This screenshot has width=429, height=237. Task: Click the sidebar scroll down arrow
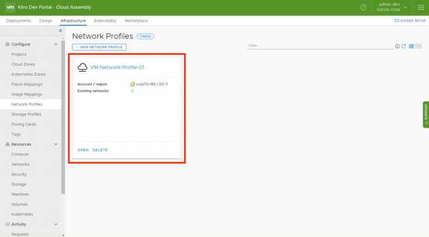click(63, 235)
